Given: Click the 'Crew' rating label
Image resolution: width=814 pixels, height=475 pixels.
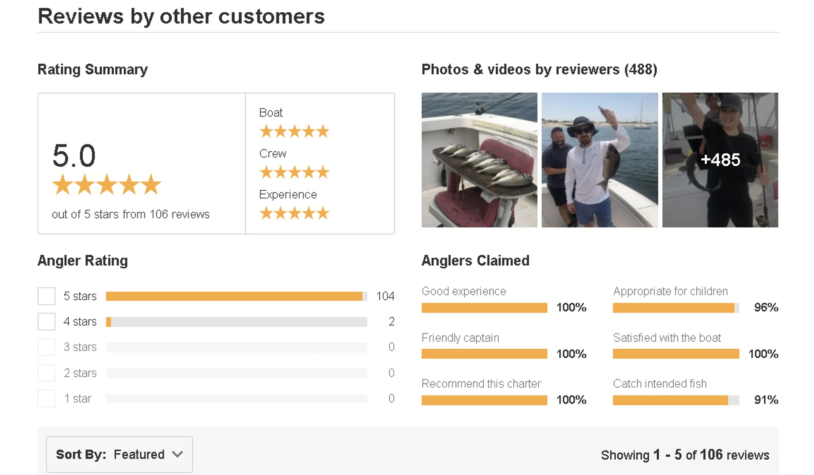Looking at the screenshot, I should click(273, 153).
